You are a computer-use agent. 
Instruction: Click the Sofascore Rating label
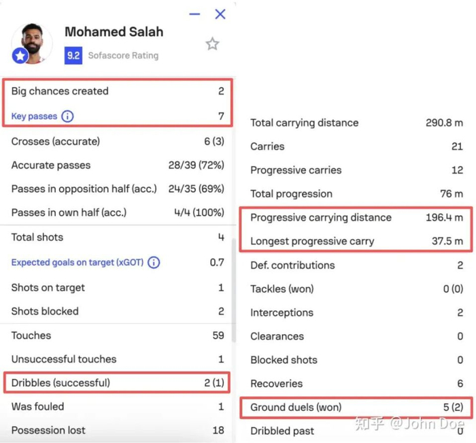(x=123, y=55)
